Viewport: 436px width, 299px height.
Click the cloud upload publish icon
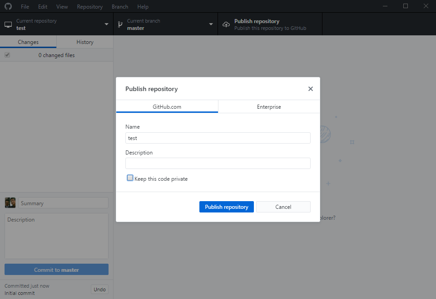pos(226,24)
